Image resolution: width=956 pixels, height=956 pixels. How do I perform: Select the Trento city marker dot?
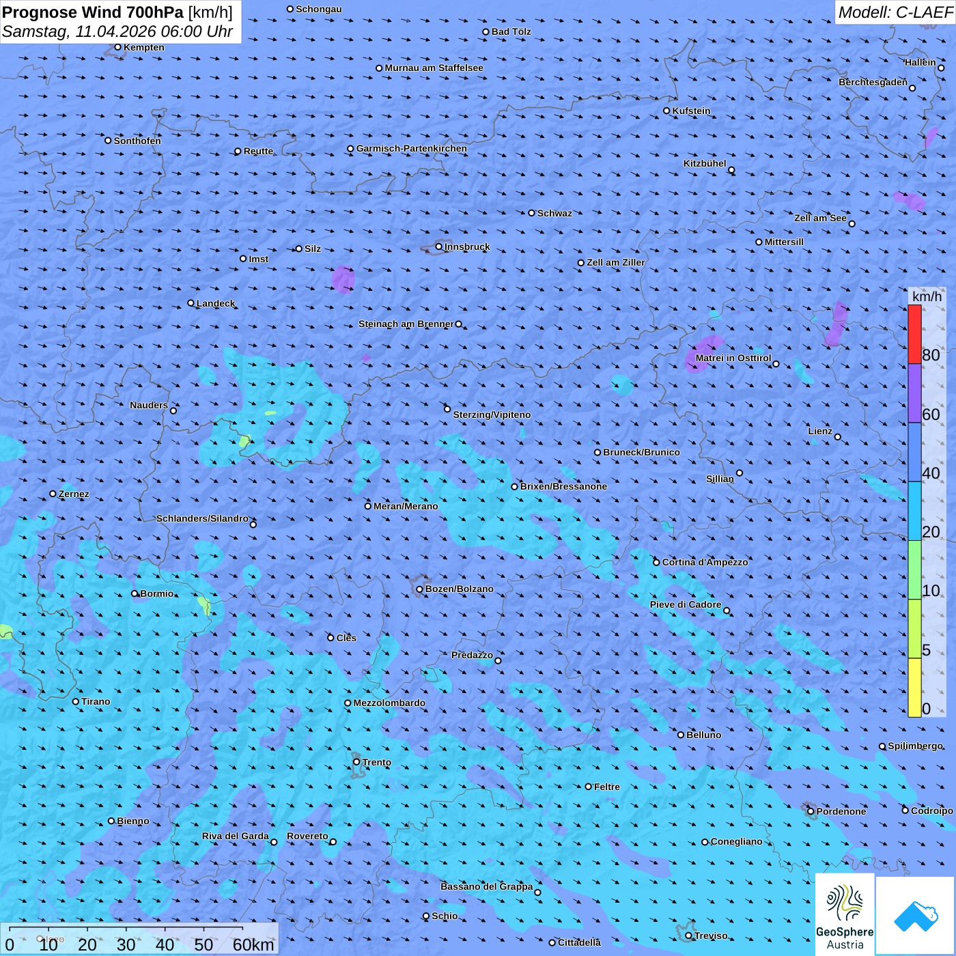[356, 762]
